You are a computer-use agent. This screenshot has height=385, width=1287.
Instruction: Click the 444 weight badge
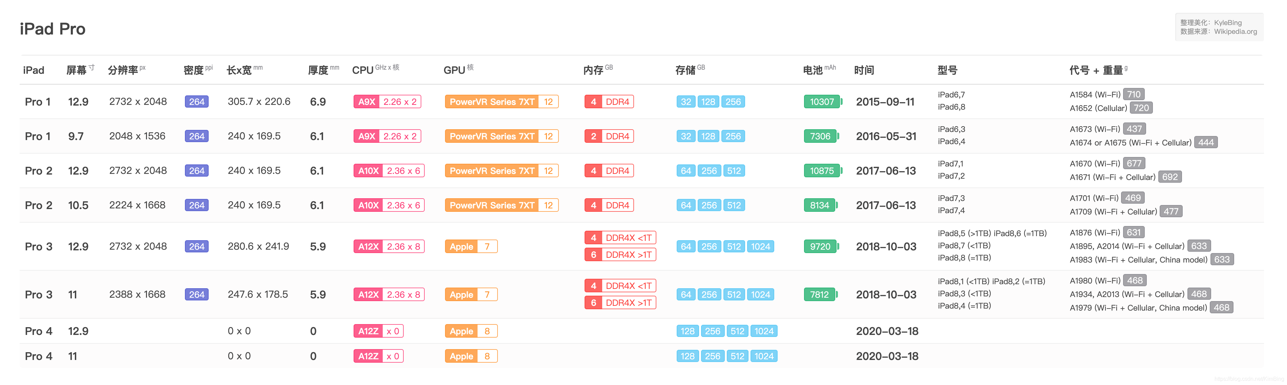pyautogui.click(x=1206, y=142)
